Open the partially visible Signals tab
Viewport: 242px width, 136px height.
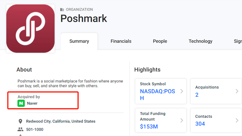click(x=238, y=41)
